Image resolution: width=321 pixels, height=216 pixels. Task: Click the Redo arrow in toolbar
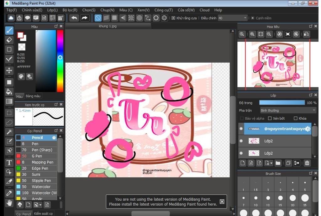coord(84,18)
